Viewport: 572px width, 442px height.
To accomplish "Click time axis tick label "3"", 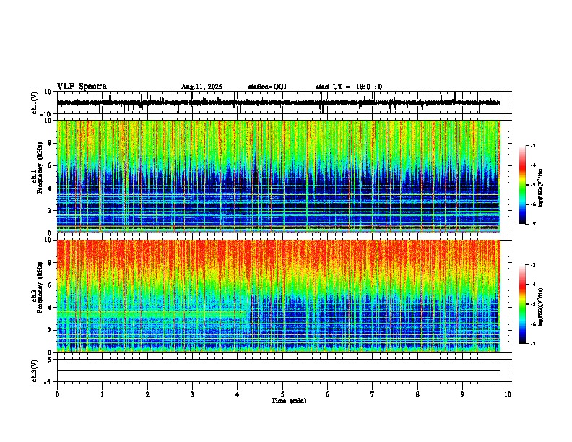I will tap(192, 394).
